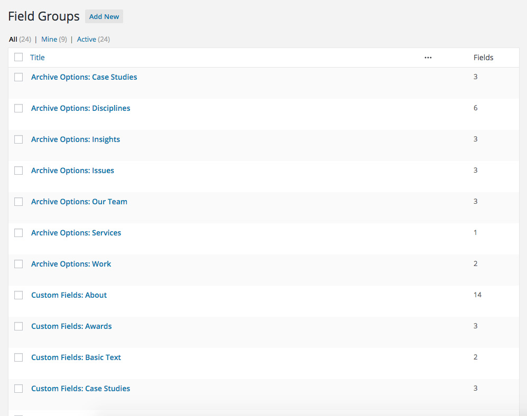Open Archive Options: Our Team field group
Viewport: 527px width, 416px height.
click(79, 202)
